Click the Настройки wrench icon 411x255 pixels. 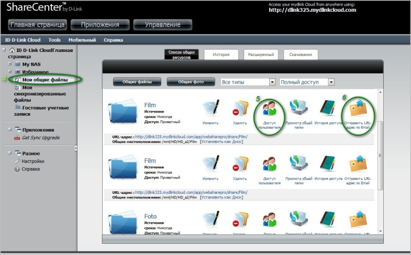tap(17, 161)
